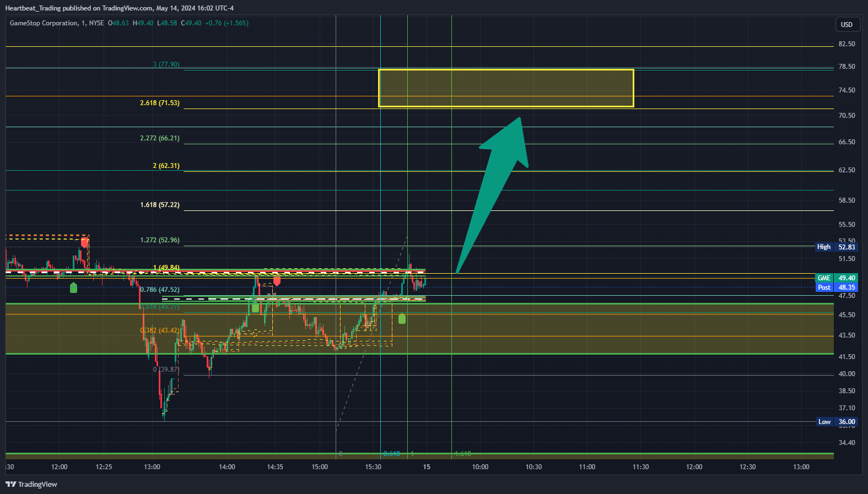
Task: Click the 15:30 time axis label
Action: click(x=373, y=467)
